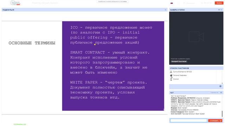The image size is (225, 126).
Task: Click the info icon below participants list
Action: click(220, 86)
